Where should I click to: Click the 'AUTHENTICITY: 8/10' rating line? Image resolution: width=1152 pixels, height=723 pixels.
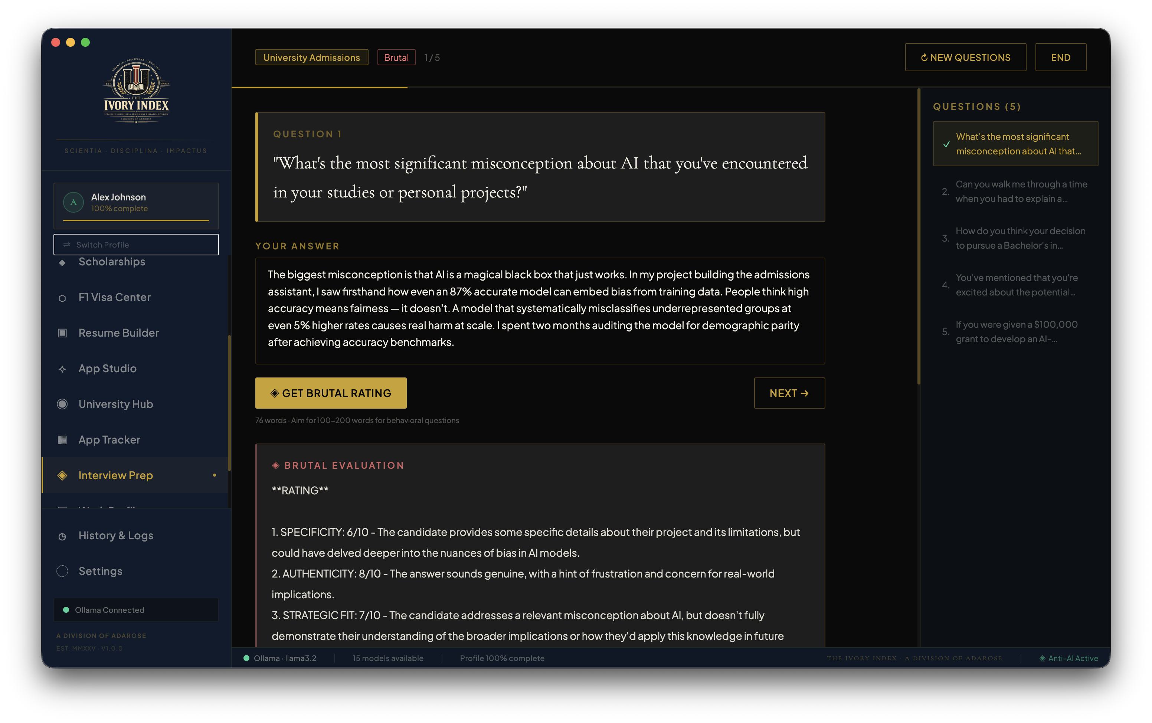[x=523, y=584]
